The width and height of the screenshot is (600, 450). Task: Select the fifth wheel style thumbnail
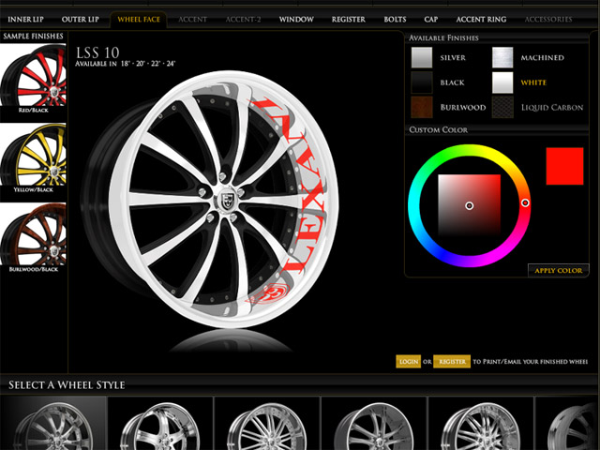click(x=480, y=423)
